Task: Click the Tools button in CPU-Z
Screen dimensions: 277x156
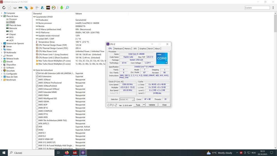Action: [138, 105]
